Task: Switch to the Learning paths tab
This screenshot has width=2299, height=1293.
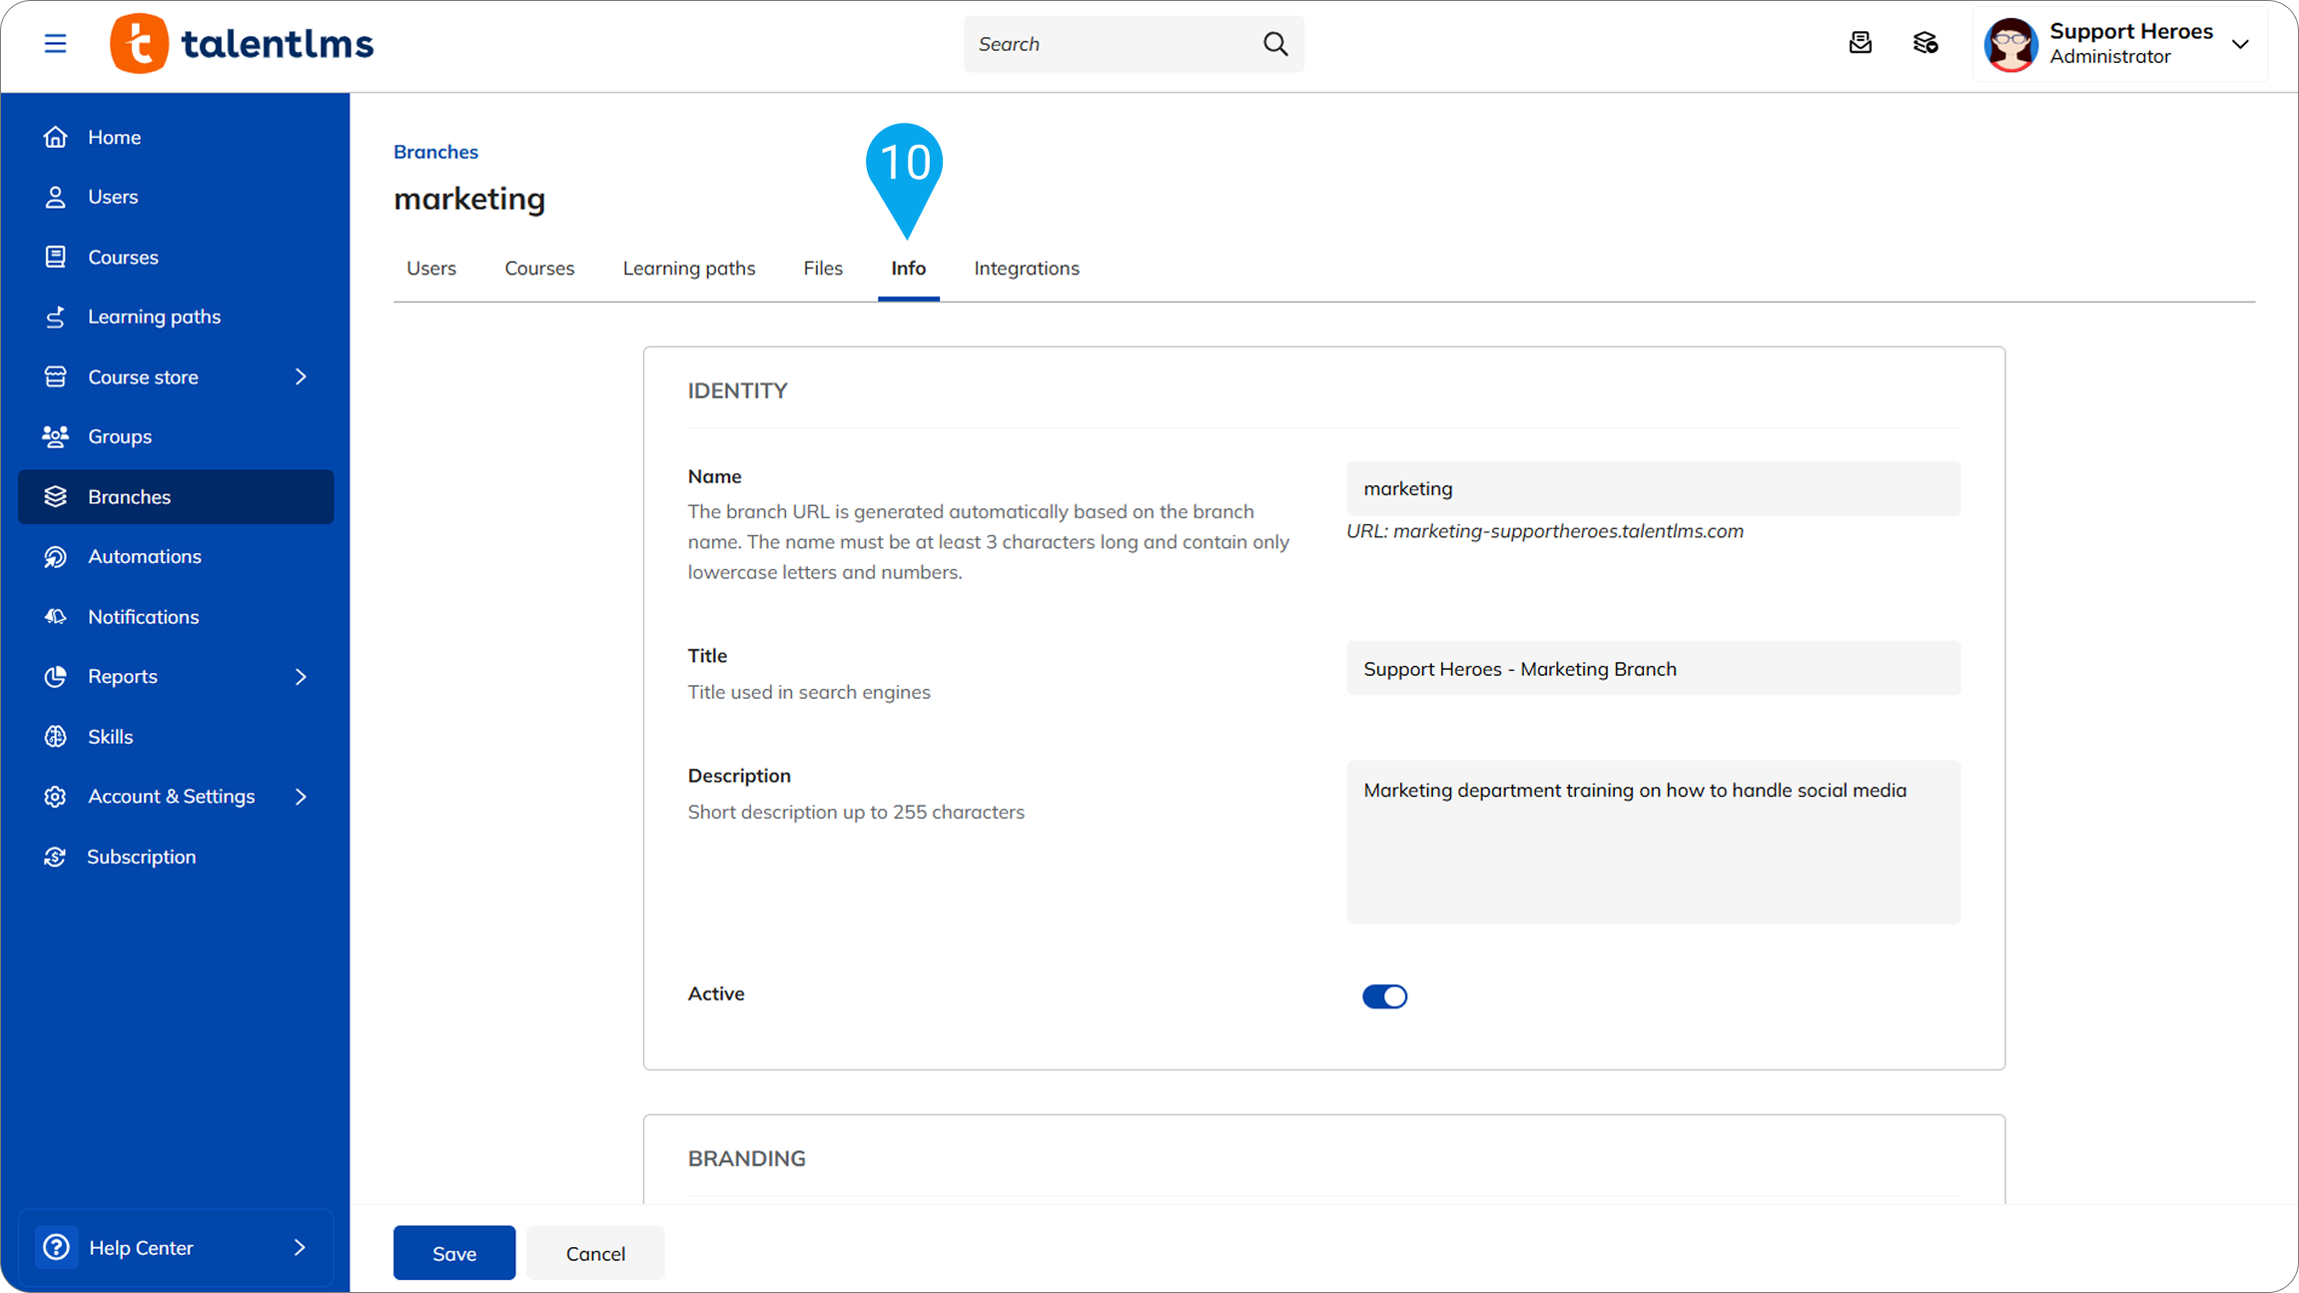Action: pos(688,268)
